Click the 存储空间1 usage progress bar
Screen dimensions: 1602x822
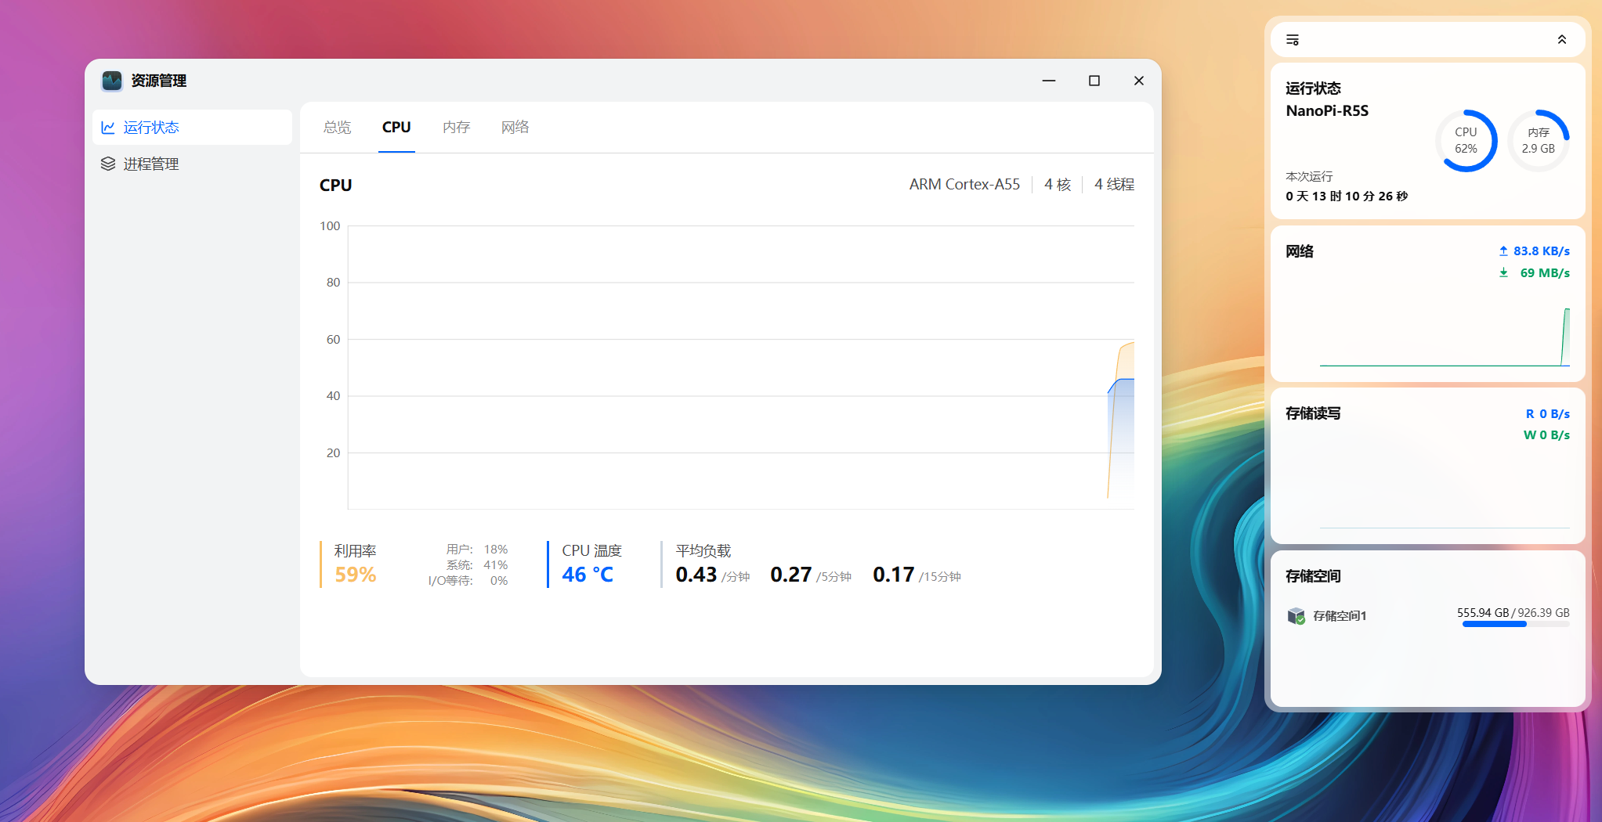click(1515, 623)
